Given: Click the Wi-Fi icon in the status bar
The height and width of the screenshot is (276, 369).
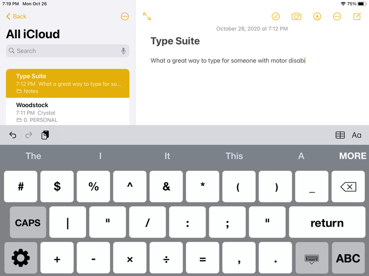Looking at the screenshot, I should [x=343, y=4].
